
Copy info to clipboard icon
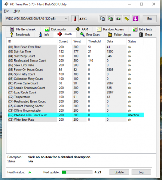point(103,19)
